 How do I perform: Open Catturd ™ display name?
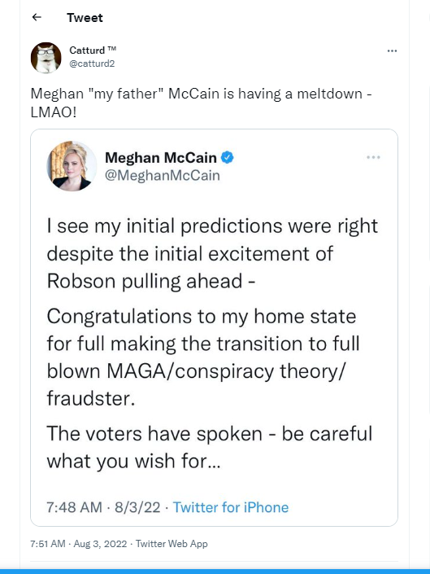pos(93,50)
